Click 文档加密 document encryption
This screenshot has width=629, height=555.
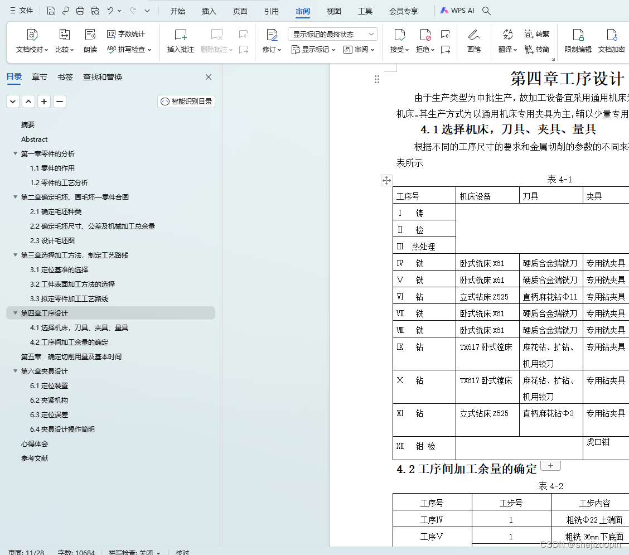tap(611, 41)
